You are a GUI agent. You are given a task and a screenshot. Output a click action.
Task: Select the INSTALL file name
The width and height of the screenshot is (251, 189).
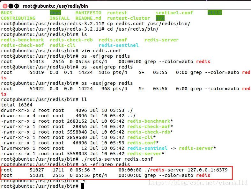click(60, 18)
